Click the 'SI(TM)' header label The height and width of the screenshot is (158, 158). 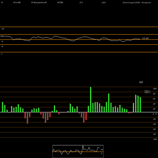coord(60,3)
